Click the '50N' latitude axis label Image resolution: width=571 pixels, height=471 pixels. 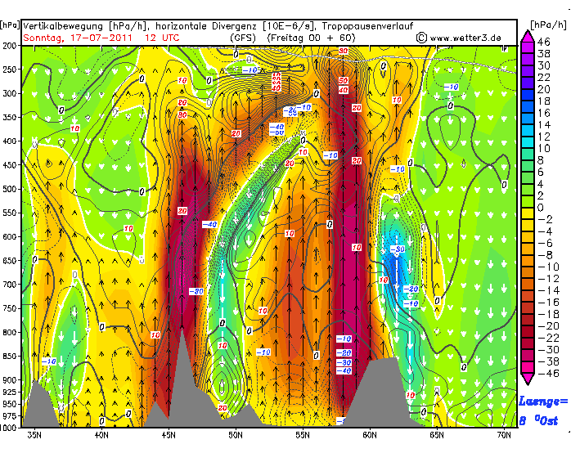236,435
